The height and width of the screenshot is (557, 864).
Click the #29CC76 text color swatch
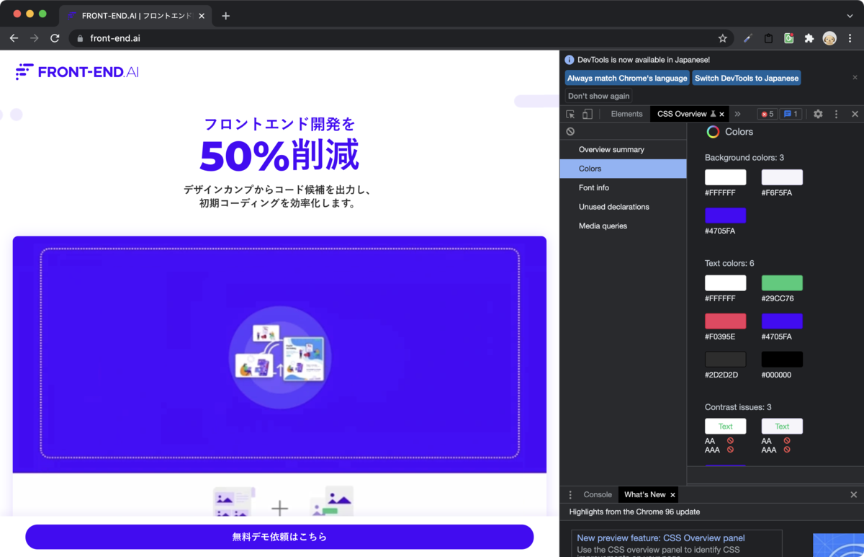click(782, 283)
